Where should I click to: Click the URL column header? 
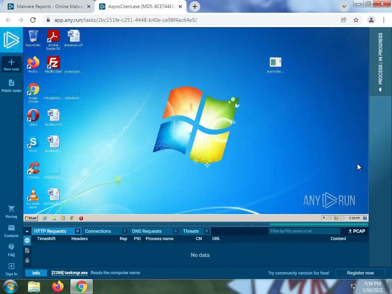[216, 238]
